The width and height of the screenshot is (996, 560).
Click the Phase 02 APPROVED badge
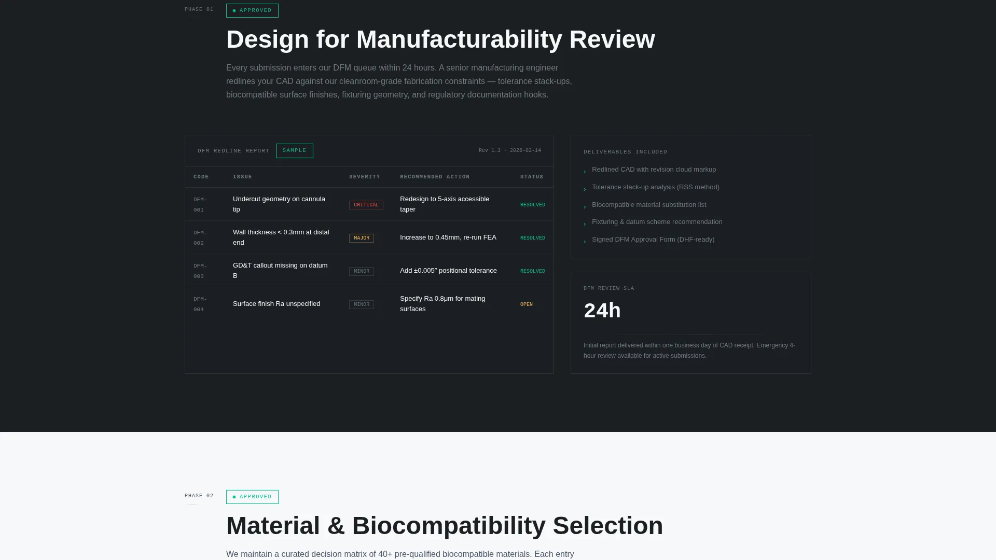(252, 497)
